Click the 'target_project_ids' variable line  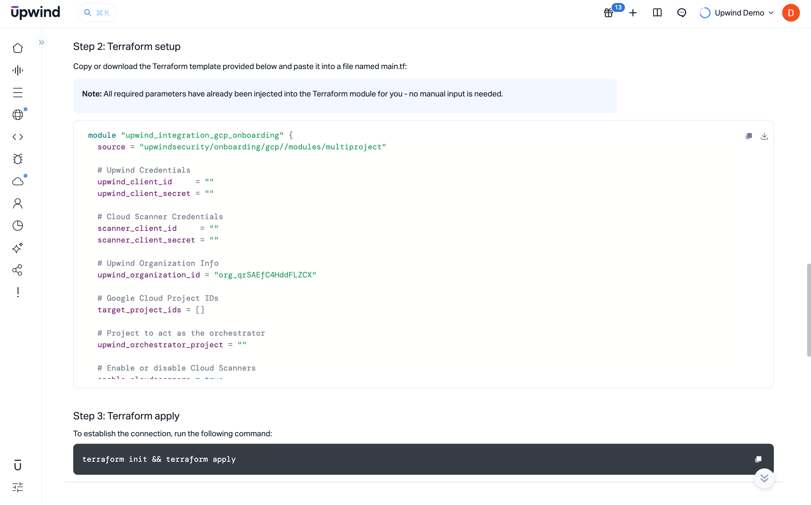pyautogui.click(x=151, y=310)
